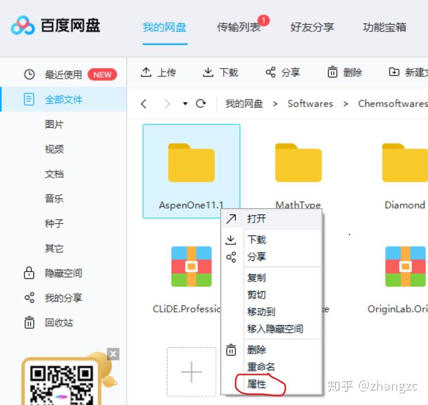
Task: Go to Softwares in the breadcrumb
Action: pos(310,104)
